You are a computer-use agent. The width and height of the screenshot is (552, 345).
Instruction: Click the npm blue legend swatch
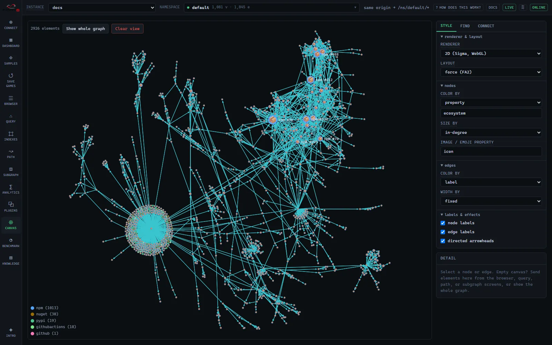[32, 308]
